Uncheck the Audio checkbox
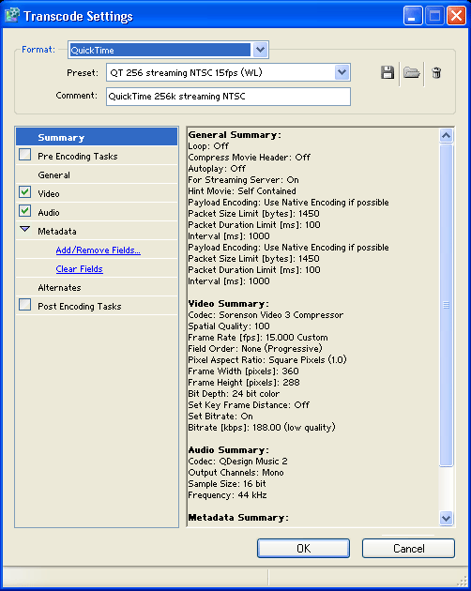This screenshot has width=471, height=591. pyautogui.click(x=25, y=211)
